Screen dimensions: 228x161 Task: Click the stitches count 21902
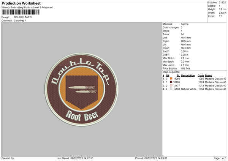coord(222,3)
